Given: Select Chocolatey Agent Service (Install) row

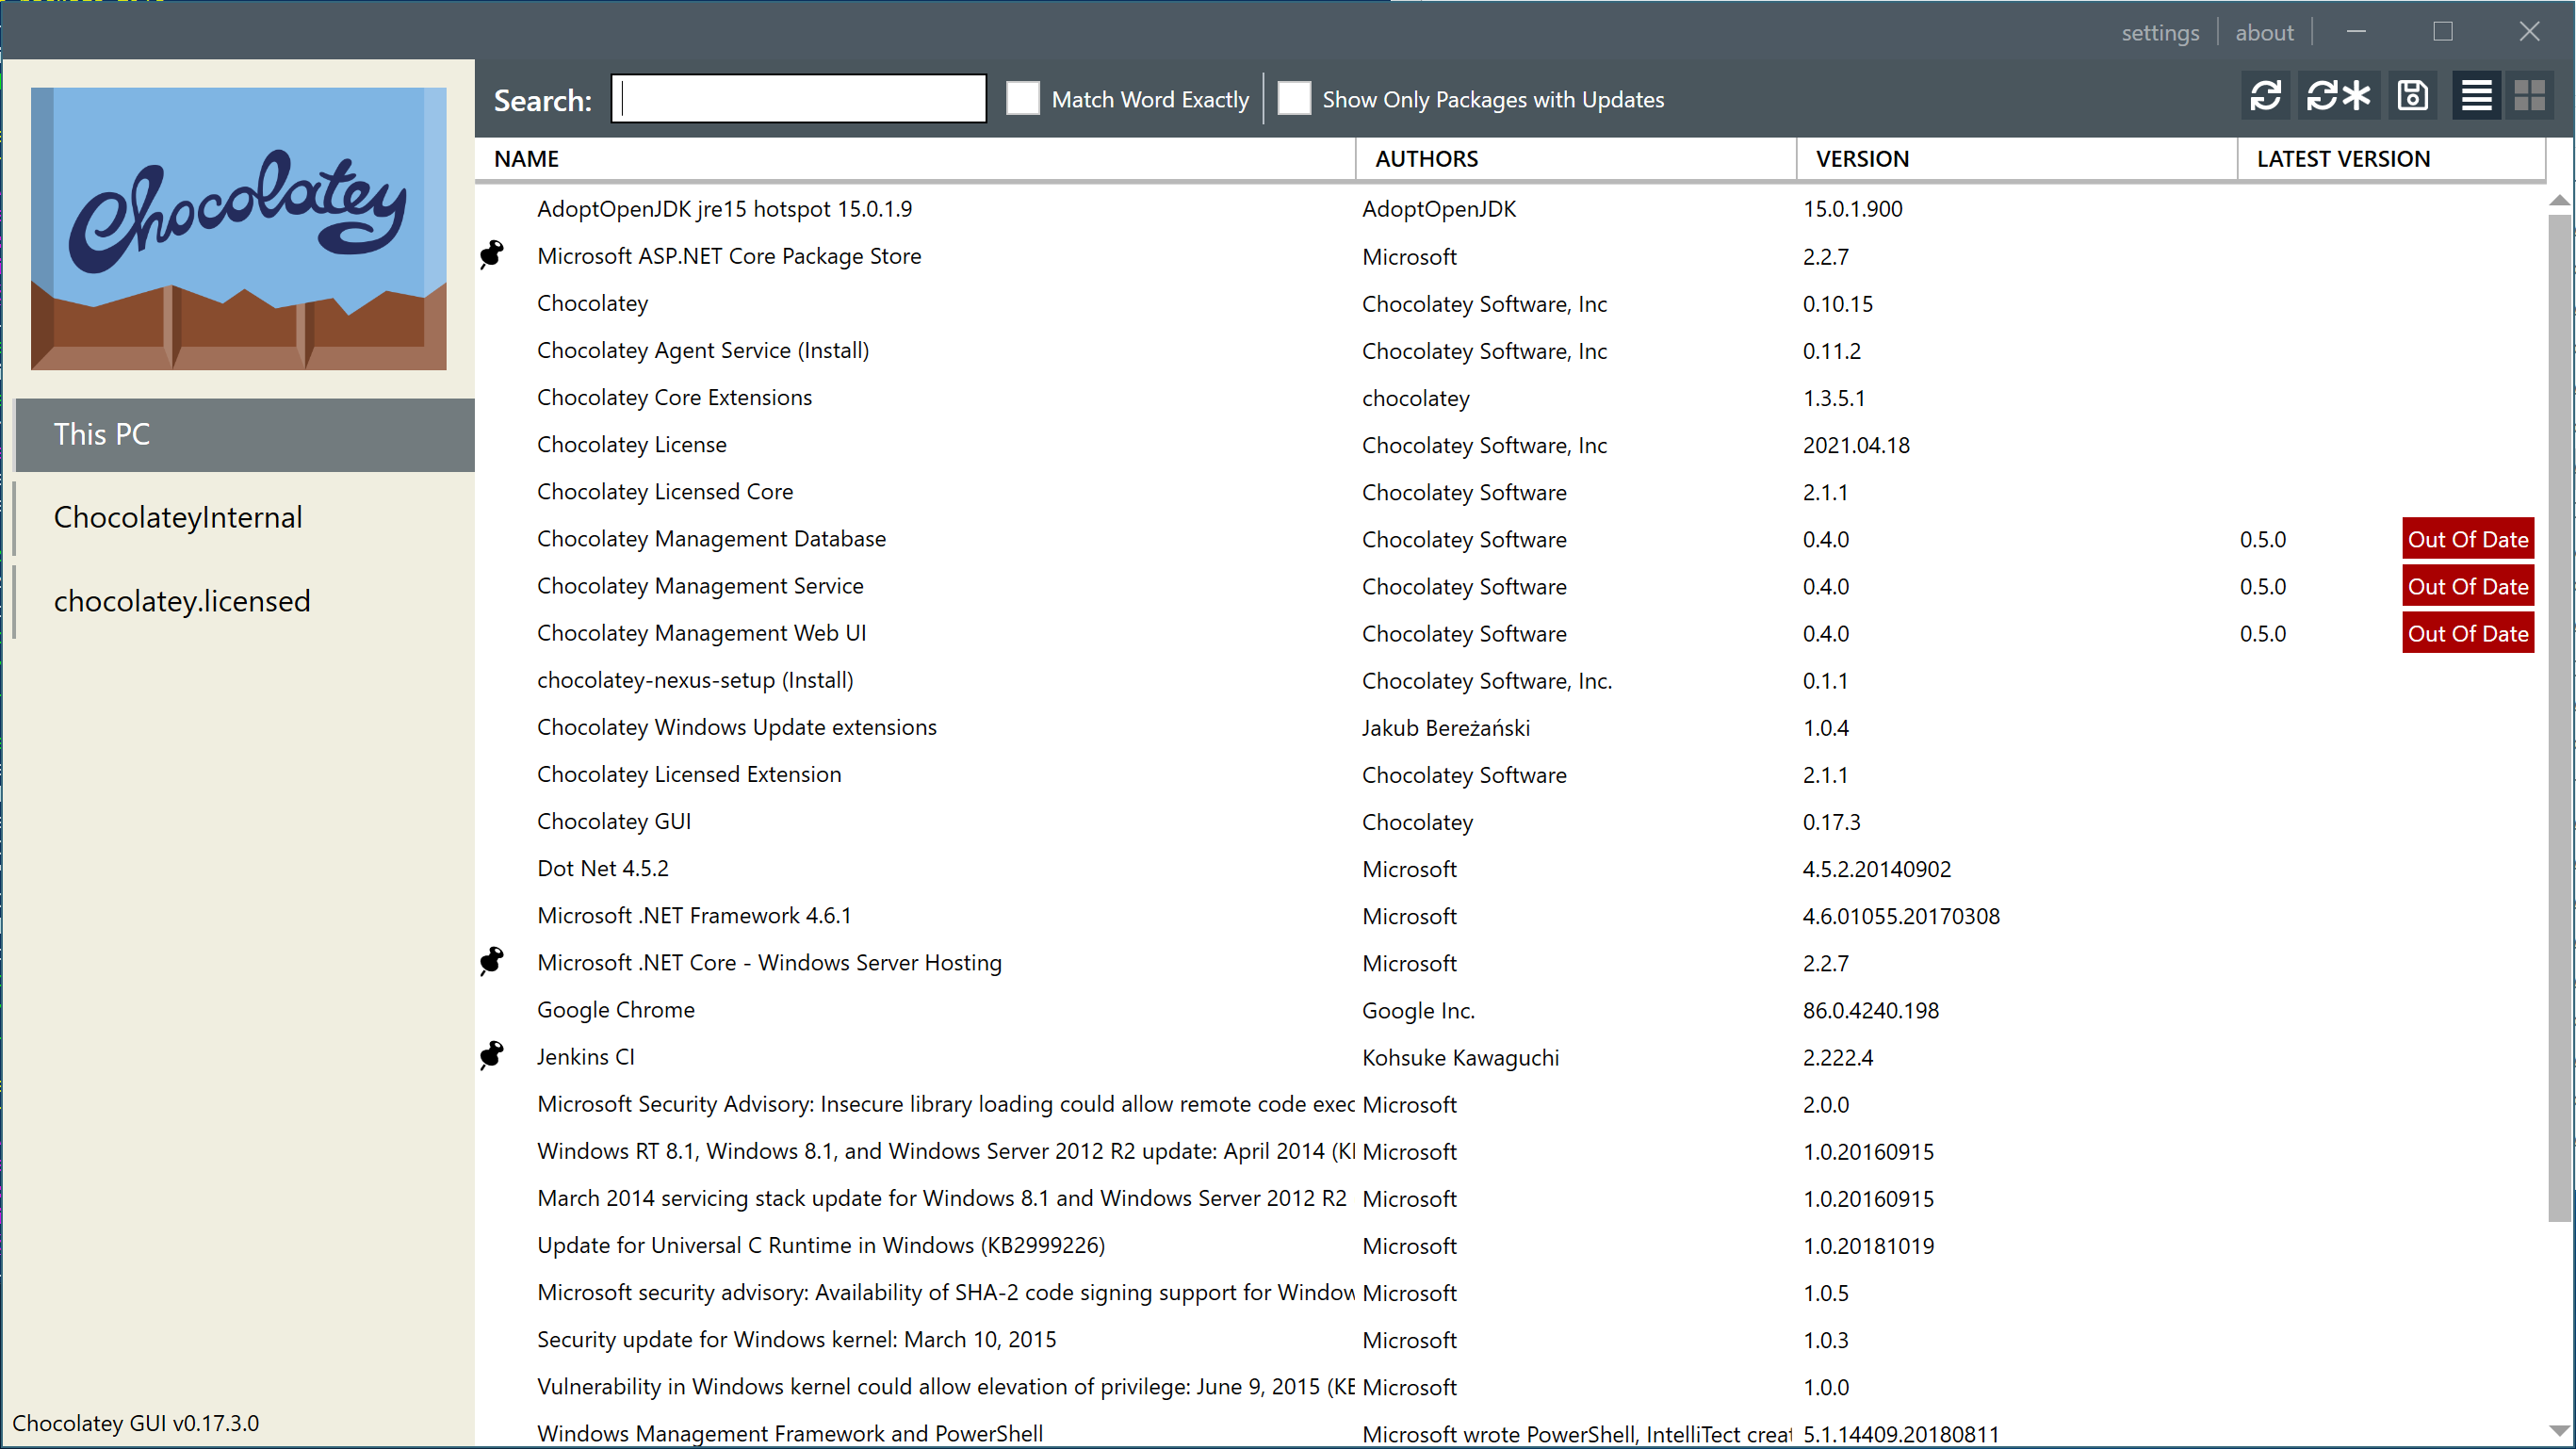Looking at the screenshot, I should tap(1510, 350).
